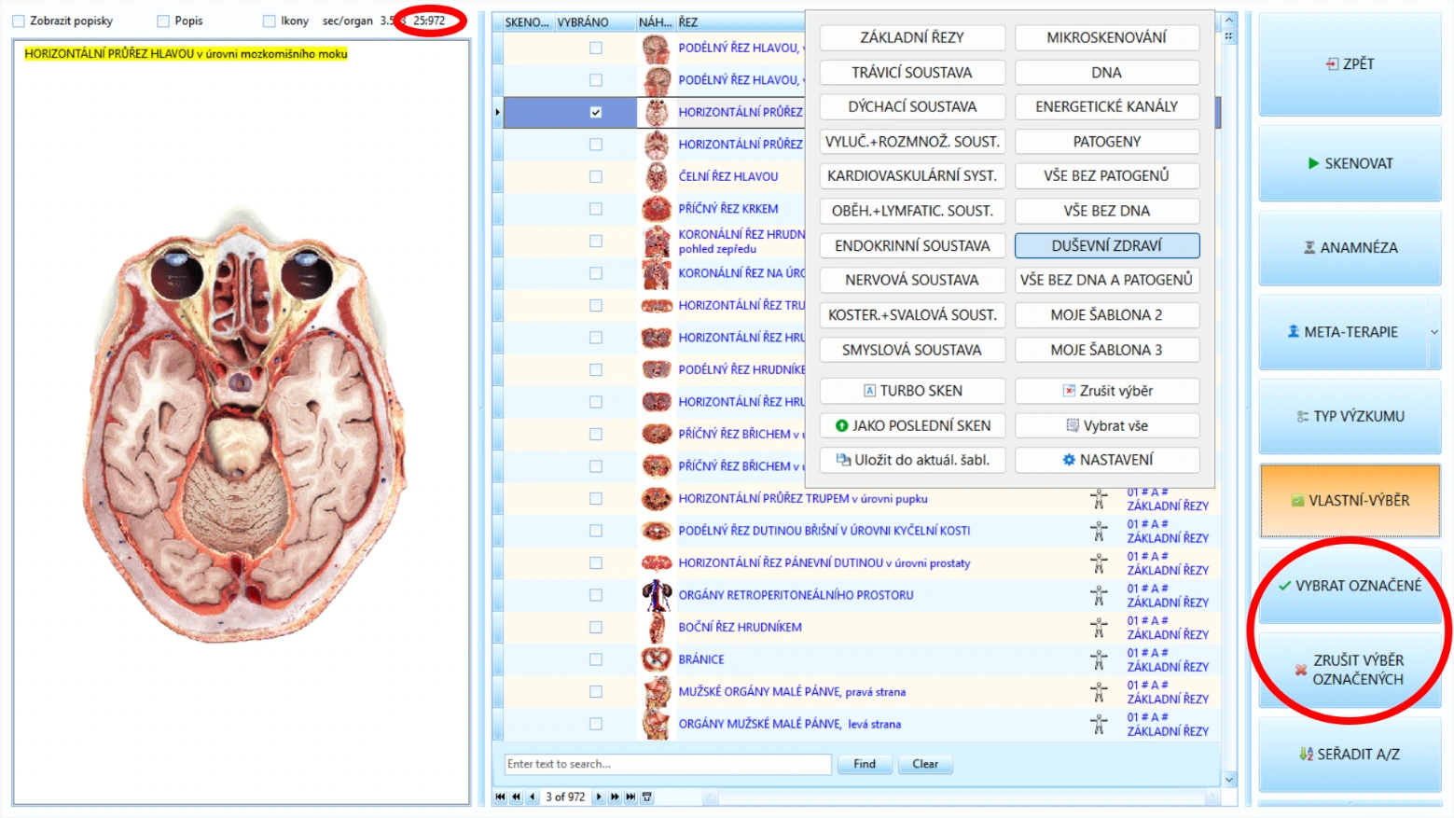
Task: Click the Find button
Action: coord(865,764)
